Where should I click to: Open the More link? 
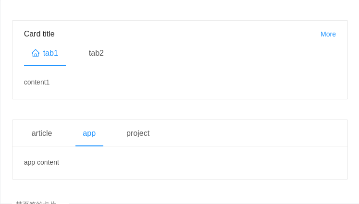[x=328, y=34]
